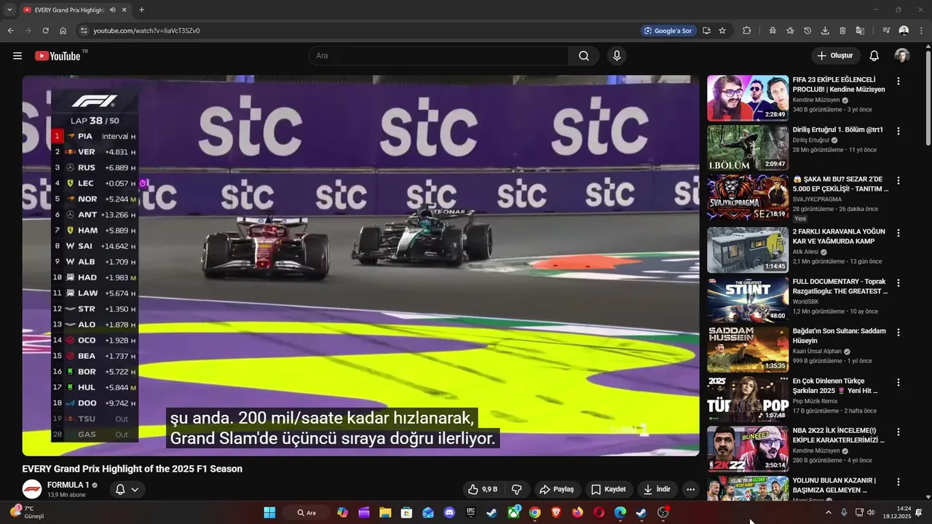Open Discord from the taskbar
Viewport: 932px width, 524px height.
[x=449, y=512]
